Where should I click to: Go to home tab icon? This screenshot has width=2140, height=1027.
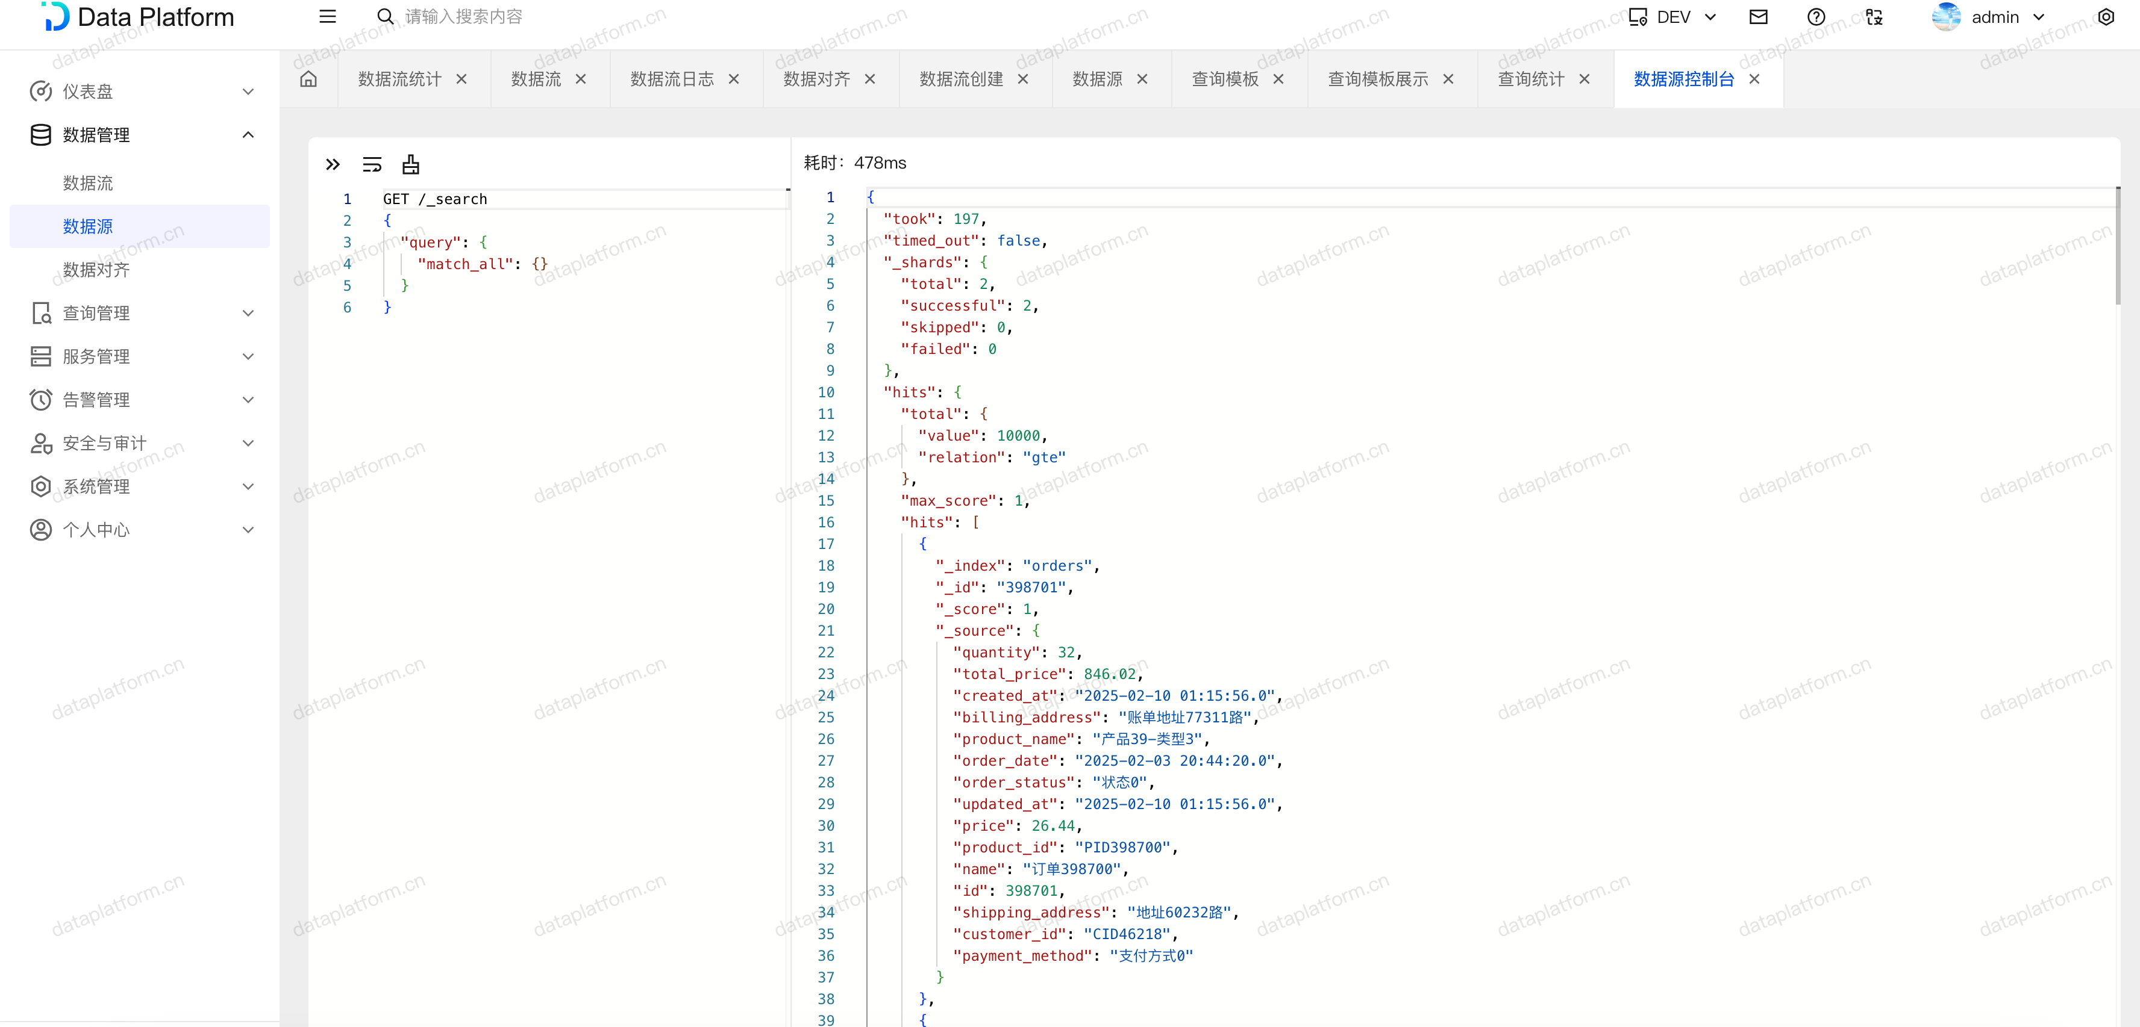pos(308,79)
